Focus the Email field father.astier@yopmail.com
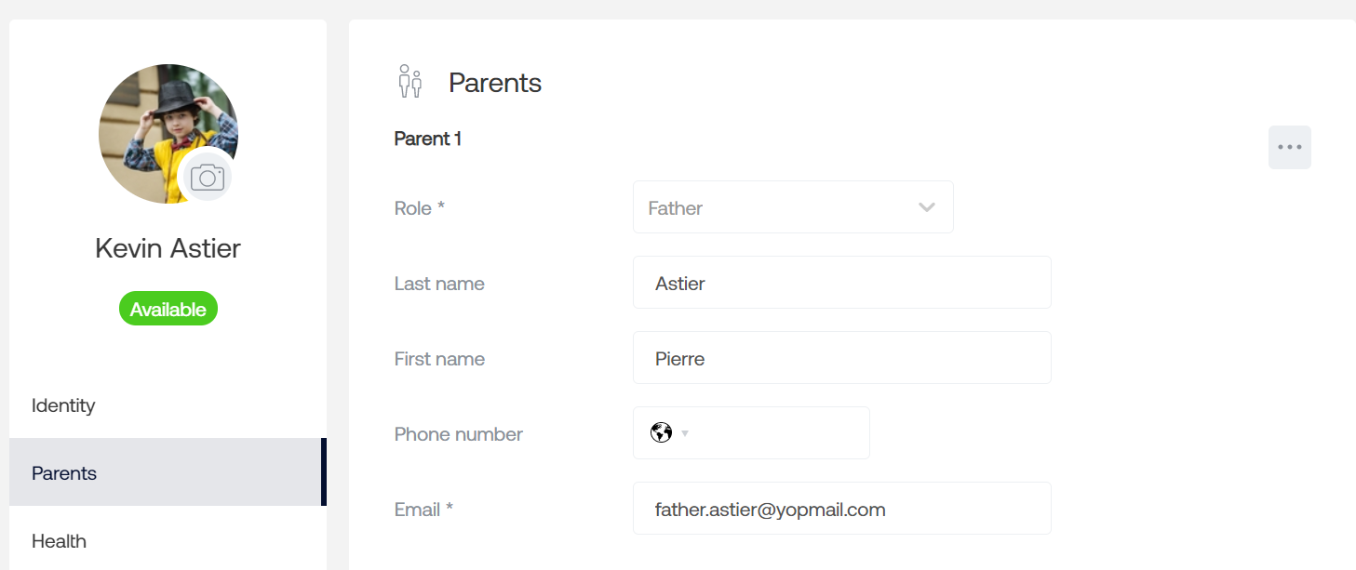Viewport: 1356px width, 570px height. [x=842, y=509]
